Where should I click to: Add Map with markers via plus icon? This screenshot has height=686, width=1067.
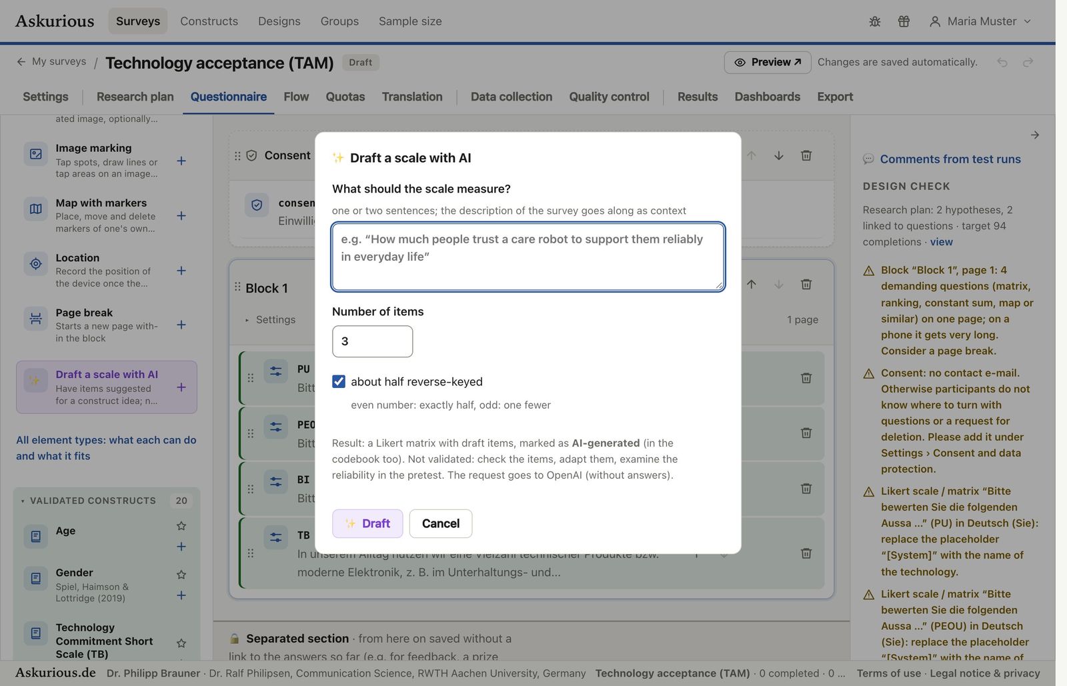point(181,215)
